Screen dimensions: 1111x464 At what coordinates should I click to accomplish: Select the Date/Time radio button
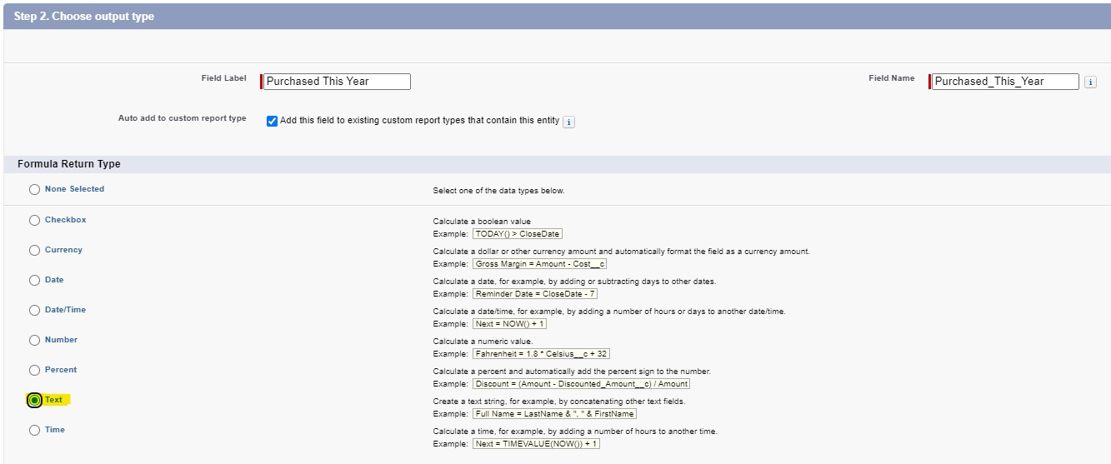click(34, 311)
